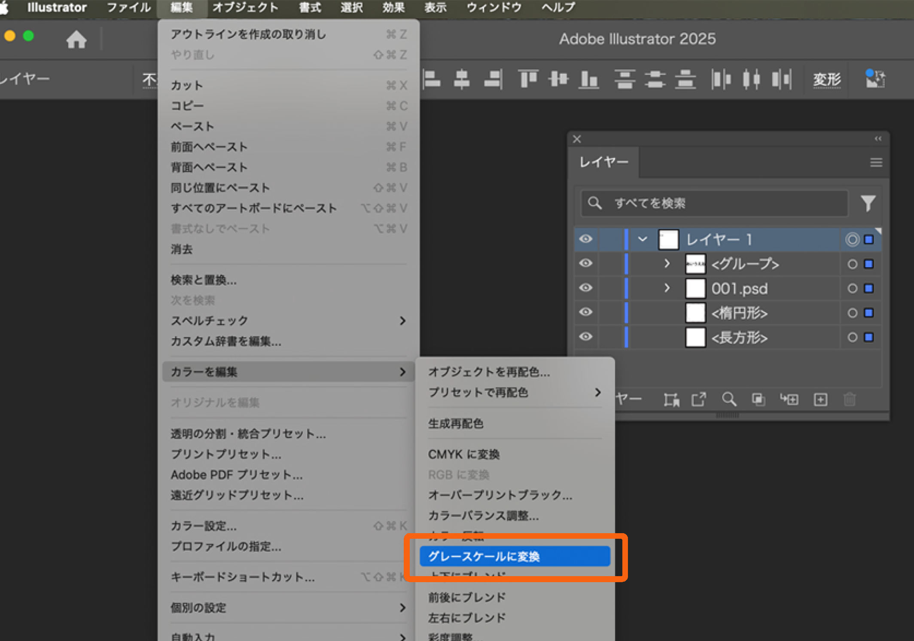Click the target circle for 001.psd

pyautogui.click(x=853, y=288)
